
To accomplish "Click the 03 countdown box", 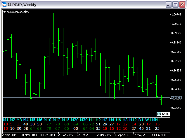I will click(x=168, y=114).
